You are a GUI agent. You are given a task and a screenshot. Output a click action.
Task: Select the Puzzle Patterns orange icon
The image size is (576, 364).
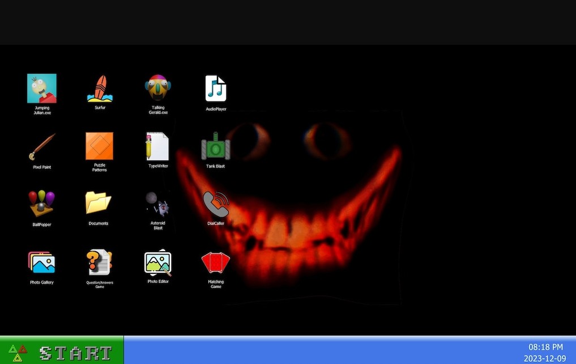click(100, 147)
